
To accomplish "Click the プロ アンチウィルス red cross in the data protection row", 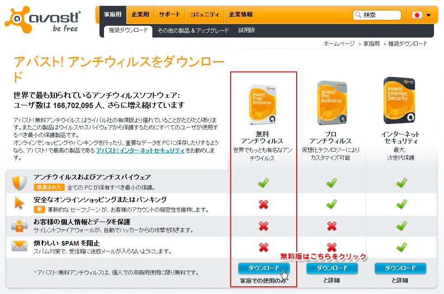I will [x=332, y=226].
